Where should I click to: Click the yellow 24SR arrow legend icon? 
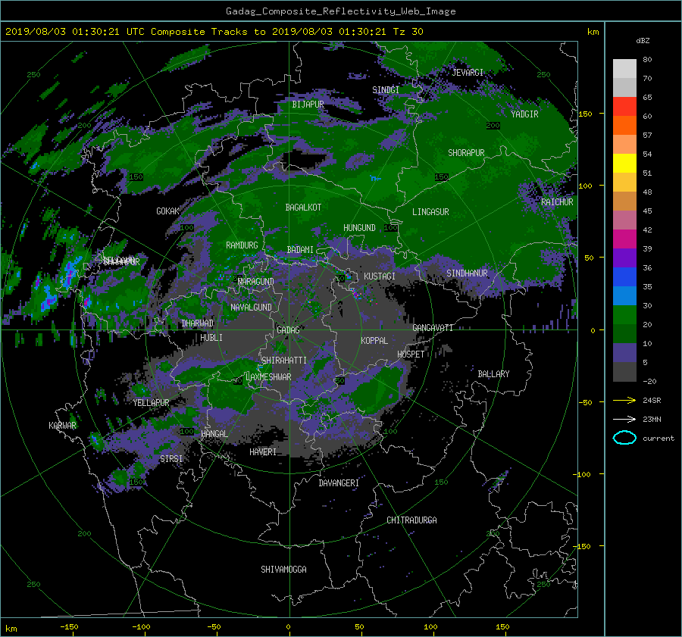click(624, 400)
